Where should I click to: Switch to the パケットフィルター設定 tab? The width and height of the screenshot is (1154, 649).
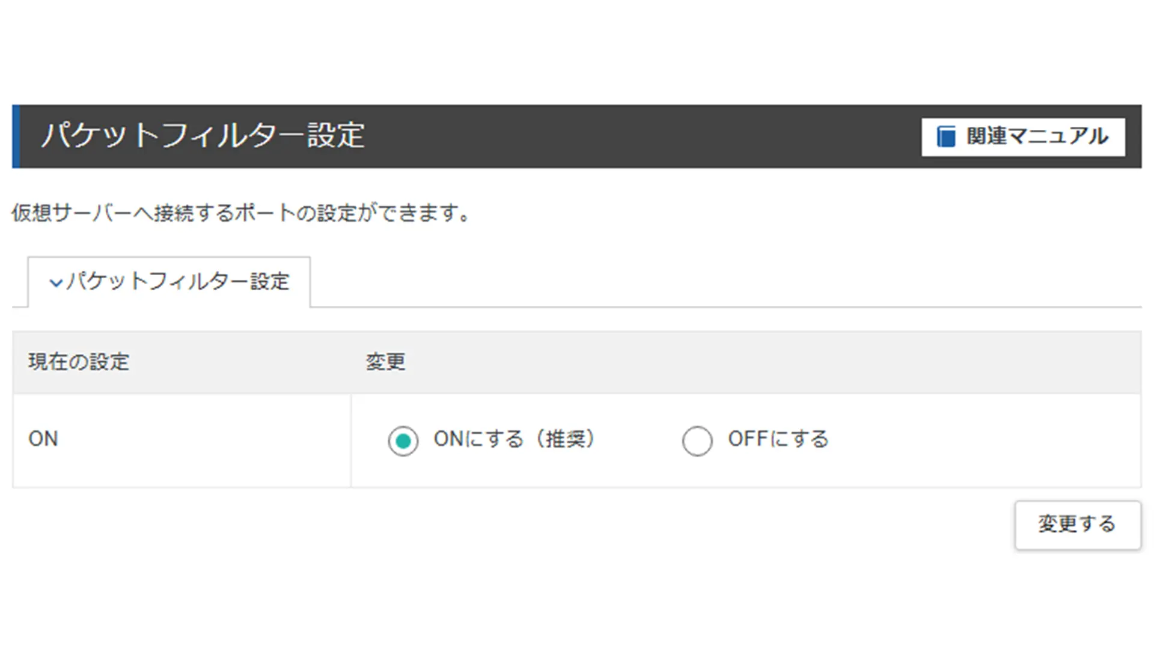pos(169,282)
